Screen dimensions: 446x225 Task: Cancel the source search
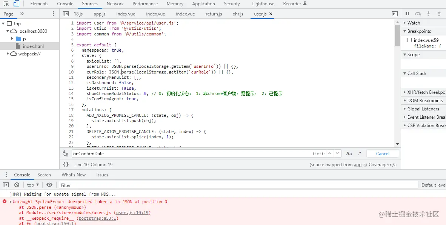coord(383,153)
